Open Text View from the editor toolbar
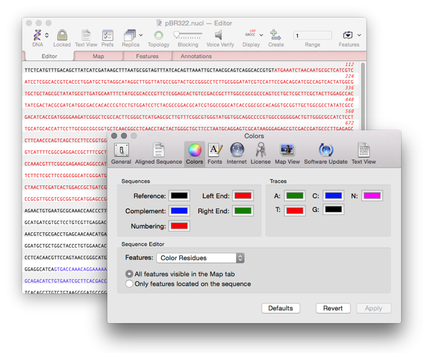The height and width of the screenshot is (353, 433). (86, 36)
